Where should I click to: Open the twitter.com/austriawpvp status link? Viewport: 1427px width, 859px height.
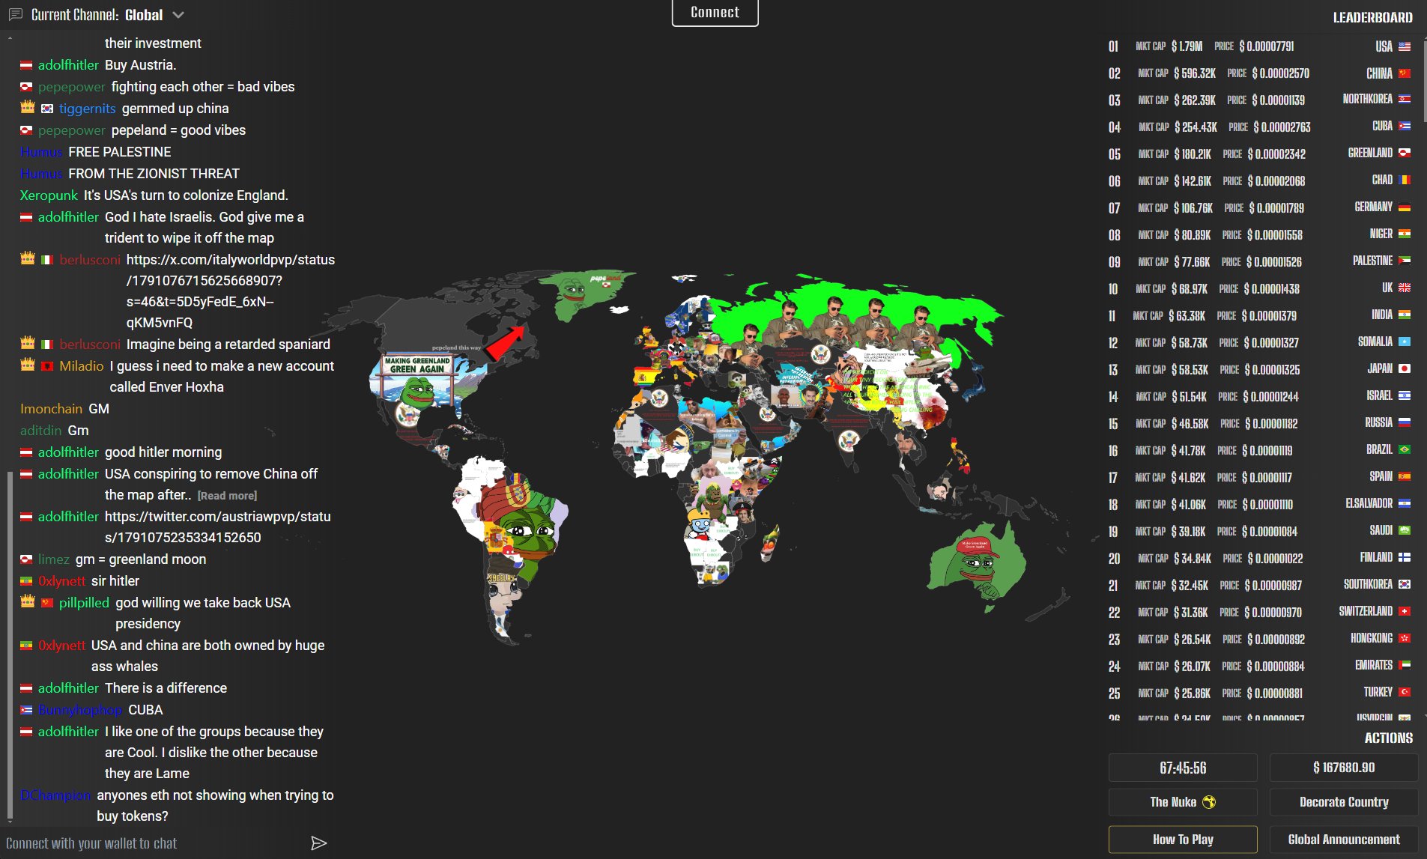(217, 527)
